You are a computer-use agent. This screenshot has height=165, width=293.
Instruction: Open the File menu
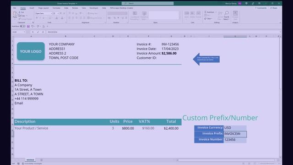14,8
